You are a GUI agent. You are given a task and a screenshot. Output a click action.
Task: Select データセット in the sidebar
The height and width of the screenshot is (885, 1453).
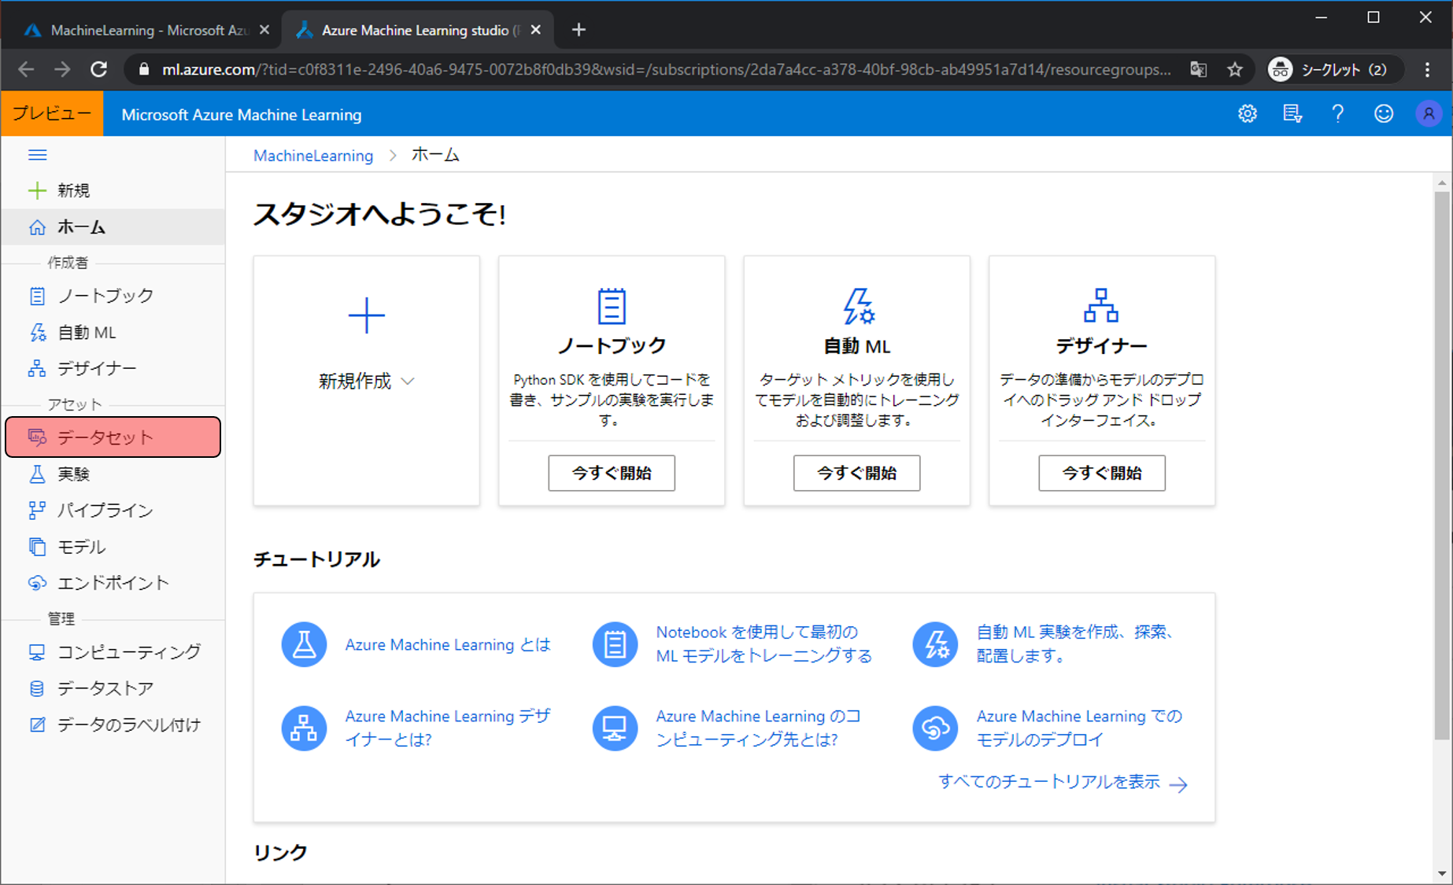[x=105, y=437]
